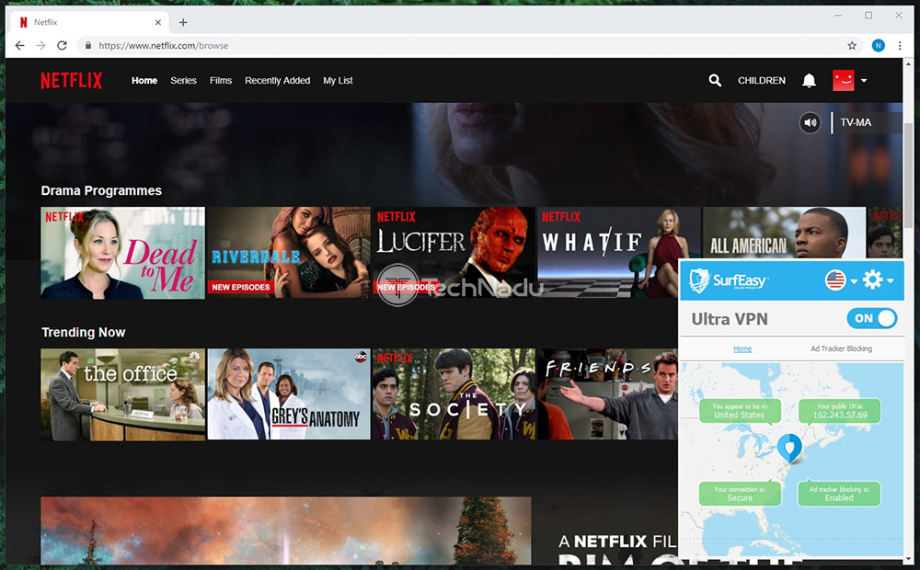Screen dimensions: 920x570
Task: Open SurfEasy settings gear menu
Action: point(878,280)
